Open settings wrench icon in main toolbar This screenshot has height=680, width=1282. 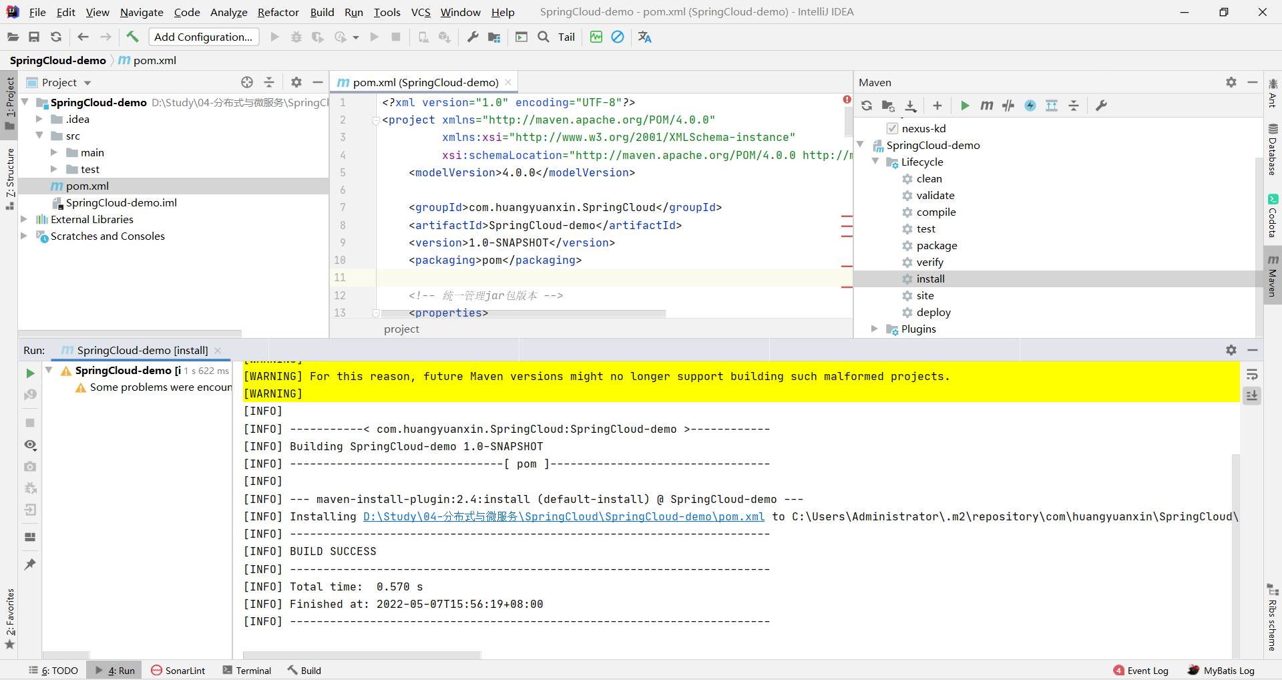pos(473,37)
